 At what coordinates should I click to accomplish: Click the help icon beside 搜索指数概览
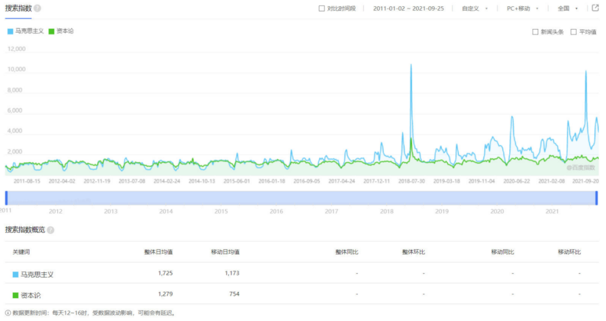(50, 230)
